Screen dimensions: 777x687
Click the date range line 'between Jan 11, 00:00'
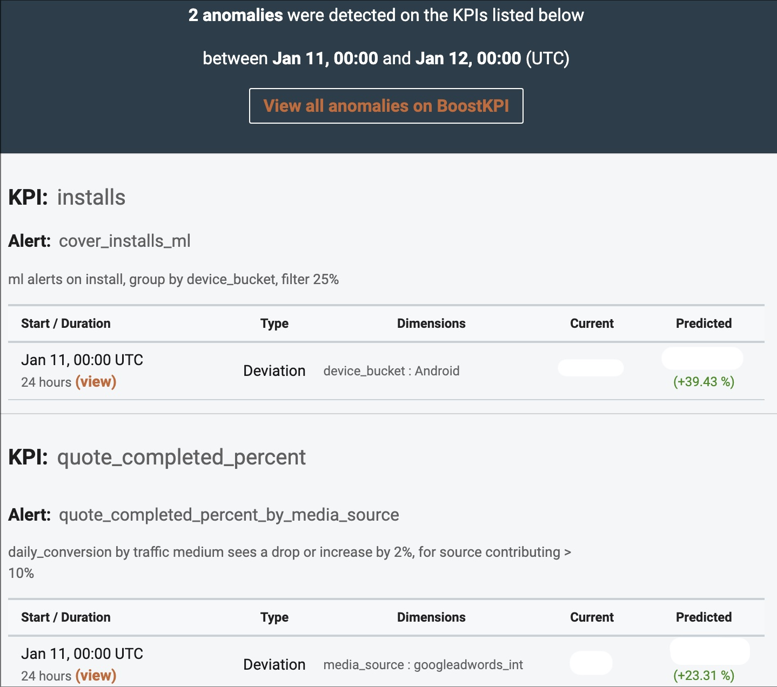pyautogui.click(x=386, y=58)
